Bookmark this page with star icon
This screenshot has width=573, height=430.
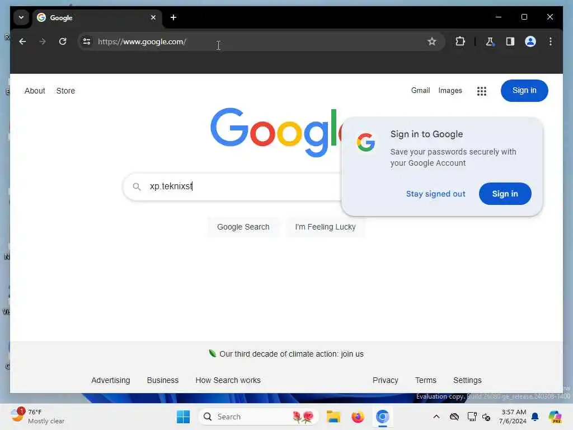coord(431,41)
